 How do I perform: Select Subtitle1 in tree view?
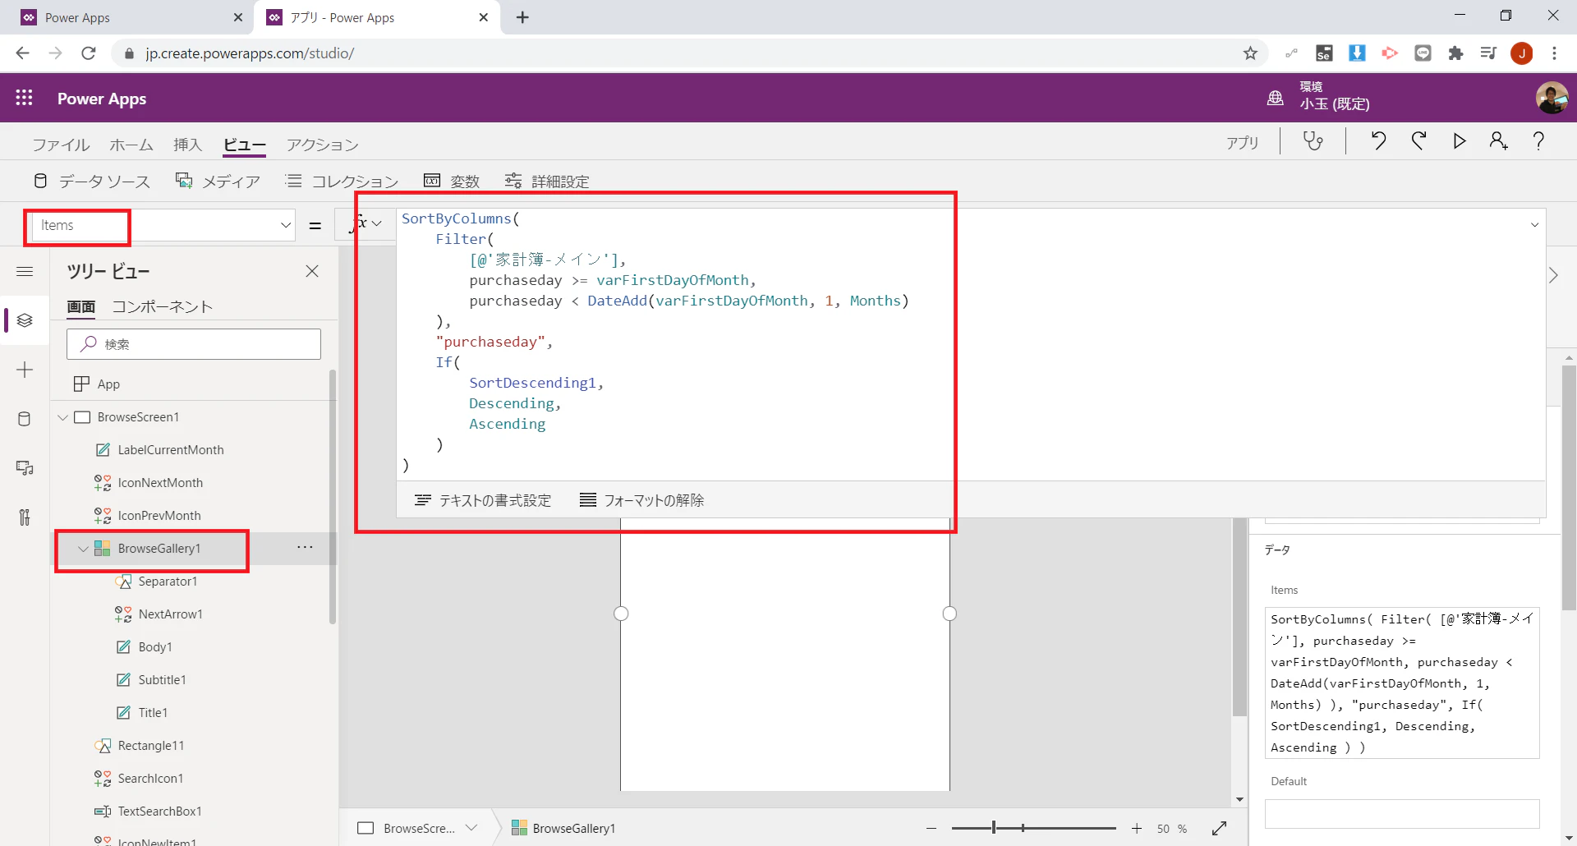(x=162, y=680)
